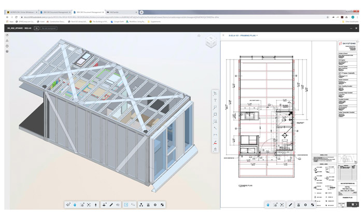This screenshot has width=363, height=218.
Task: Select the text markup tool
Action: pos(215,101)
